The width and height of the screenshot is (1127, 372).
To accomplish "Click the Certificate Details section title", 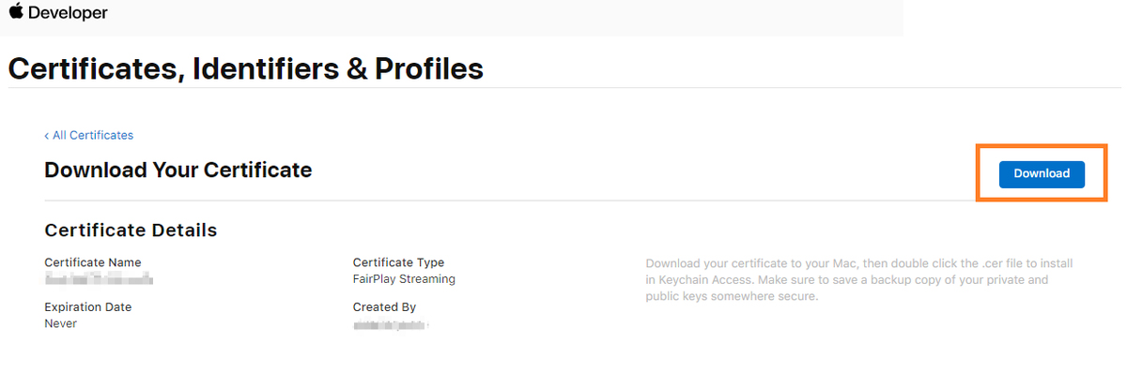I will 131,231.
